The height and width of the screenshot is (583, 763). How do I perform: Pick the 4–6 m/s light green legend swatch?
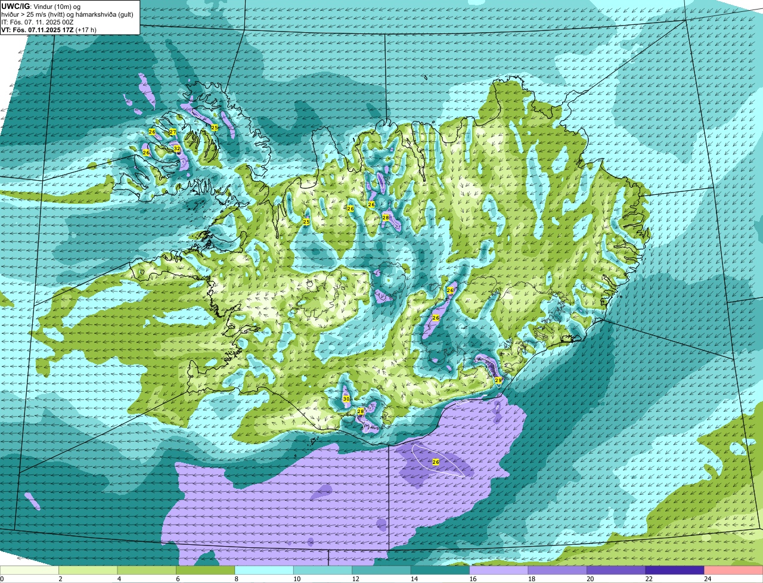pyautogui.click(x=147, y=570)
